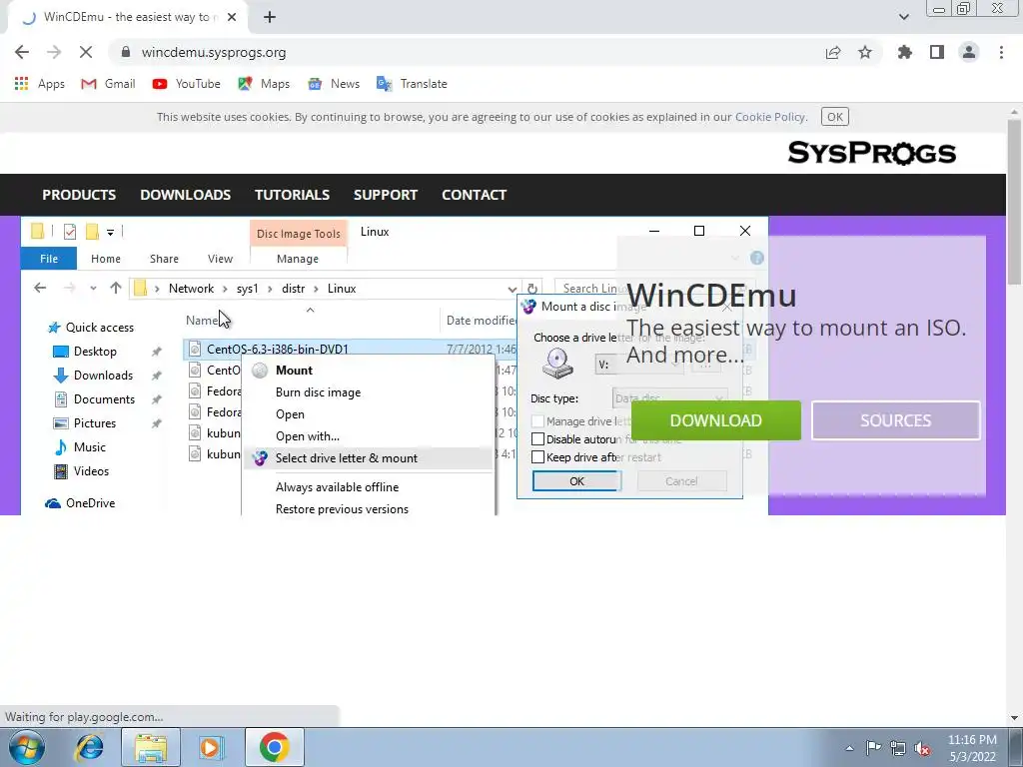Open the Gmail bookmark

(x=108, y=84)
